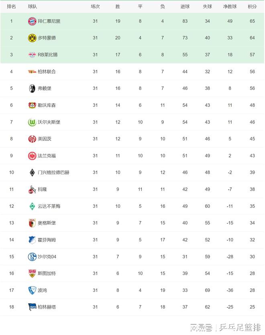Open the 门兴格拉德巴赫 team link
Screen dimensions: 265x335
[x=53, y=173]
